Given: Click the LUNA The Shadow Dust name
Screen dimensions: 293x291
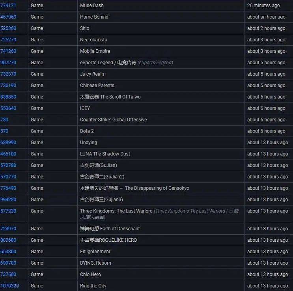Looking at the screenshot, I should click(105, 154).
